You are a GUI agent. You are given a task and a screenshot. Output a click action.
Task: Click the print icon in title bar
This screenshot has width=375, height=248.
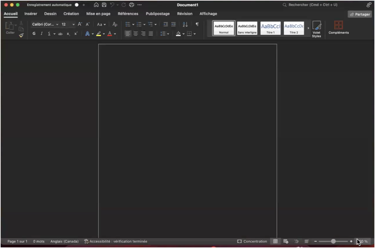pos(131,5)
